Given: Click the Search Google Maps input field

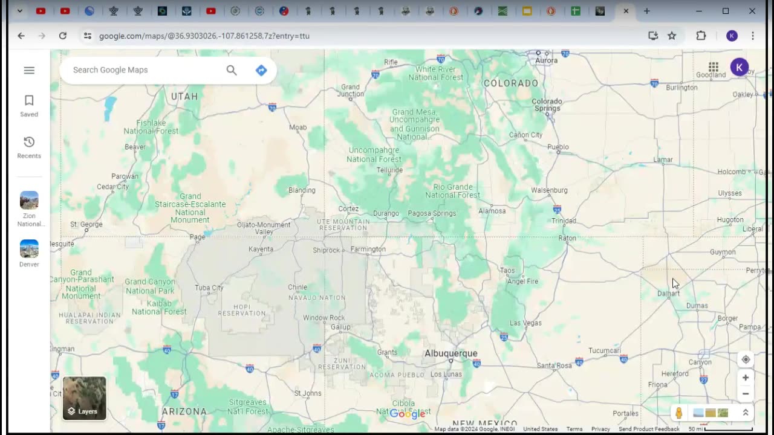Looking at the screenshot, I should pos(145,70).
